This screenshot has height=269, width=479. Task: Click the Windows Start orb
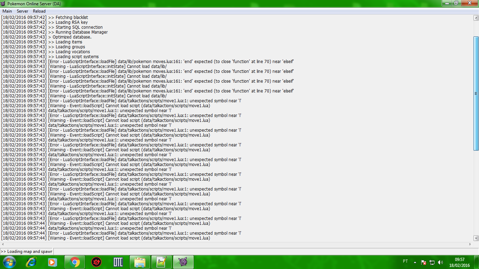click(9, 262)
